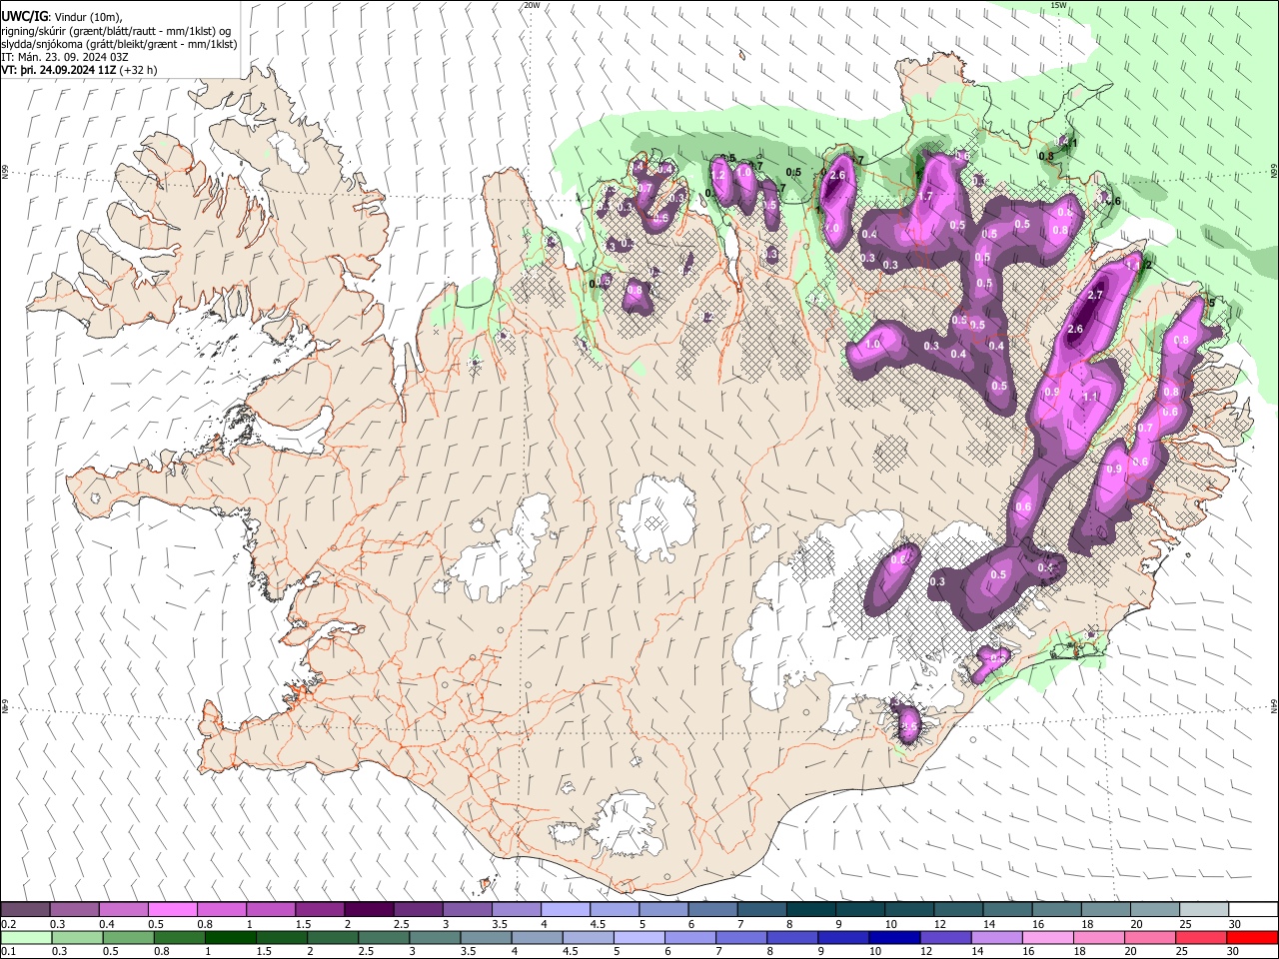Pick the darkest purple snow swatch from 2 to 2.5
This screenshot has height=959, width=1279.
[x=368, y=909]
